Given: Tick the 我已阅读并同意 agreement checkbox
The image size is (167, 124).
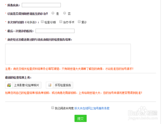Looking at the screenshot, I should (52, 108).
